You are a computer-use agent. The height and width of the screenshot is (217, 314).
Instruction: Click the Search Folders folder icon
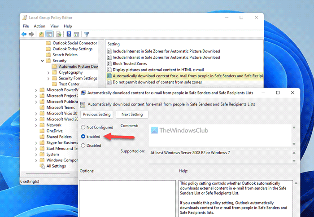[x=48, y=55]
